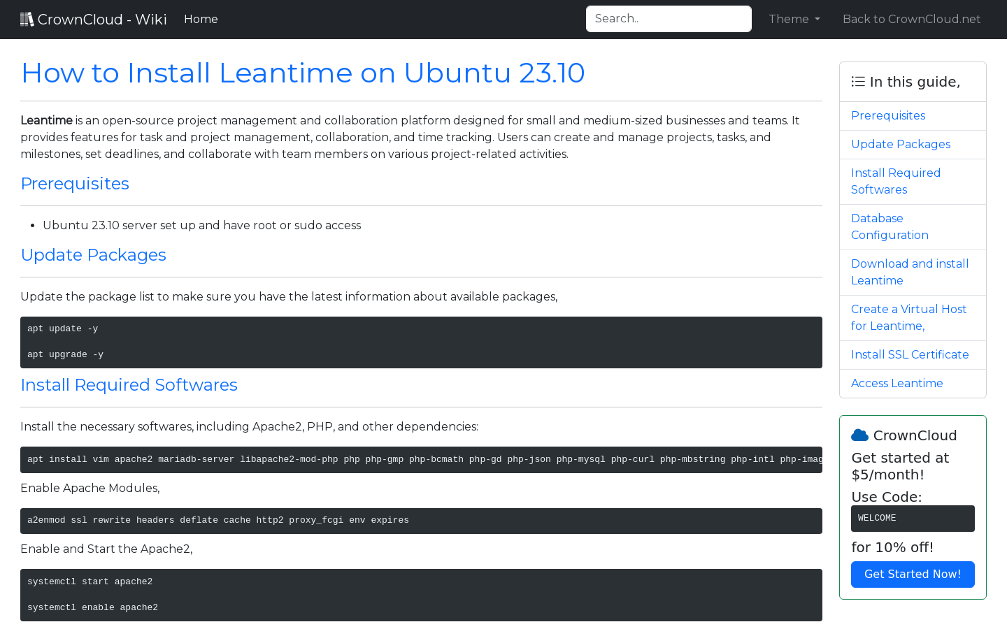Click the apt update code block
The width and height of the screenshot is (1007, 629).
click(421, 342)
